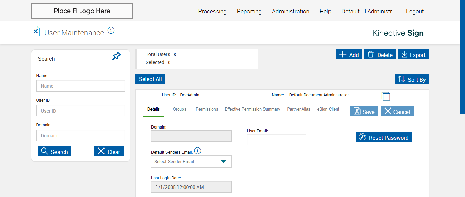Screen dimensions: 465x197
Task: Log out via the Logout link
Action: pos(415,11)
